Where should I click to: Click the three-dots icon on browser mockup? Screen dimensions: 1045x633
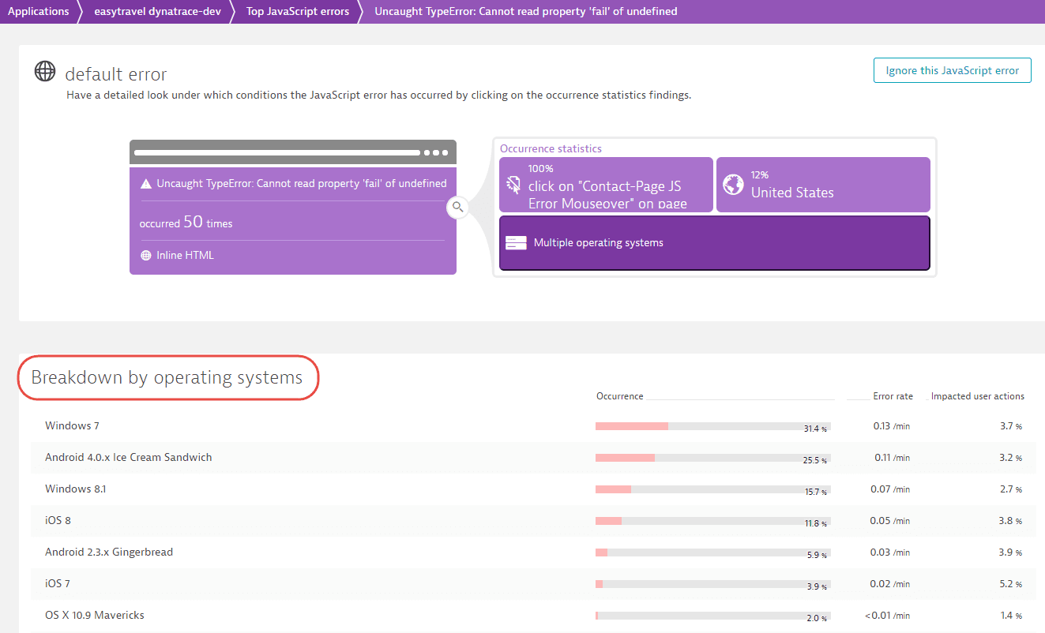(436, 153)
